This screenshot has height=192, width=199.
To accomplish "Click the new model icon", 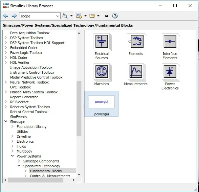I will [79, 16].
